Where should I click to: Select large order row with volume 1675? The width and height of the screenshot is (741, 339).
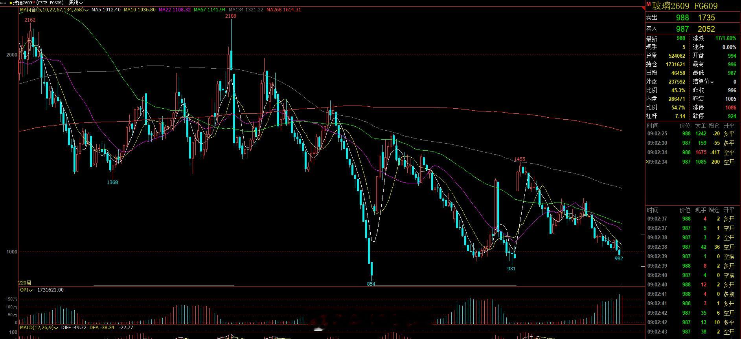point(692,152)
